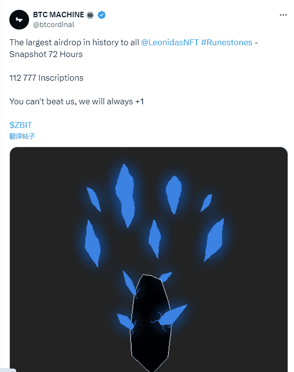Click the gray ID badge icon
This screenshot has width=294, height=372.
pyautogui.click(x=90, y=15)
